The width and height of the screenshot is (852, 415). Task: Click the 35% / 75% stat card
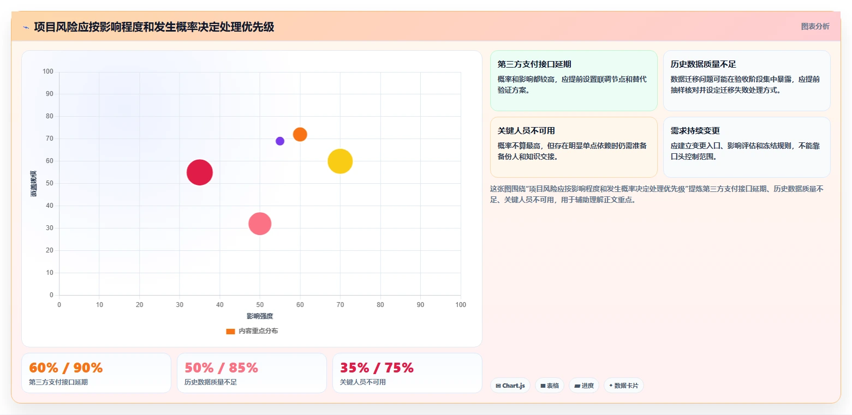(x=407, y=373)
